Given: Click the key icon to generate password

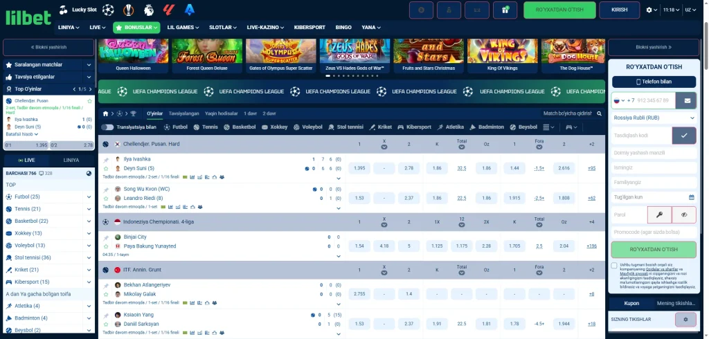Looking at the screenshot, I should tap(660, 214).
